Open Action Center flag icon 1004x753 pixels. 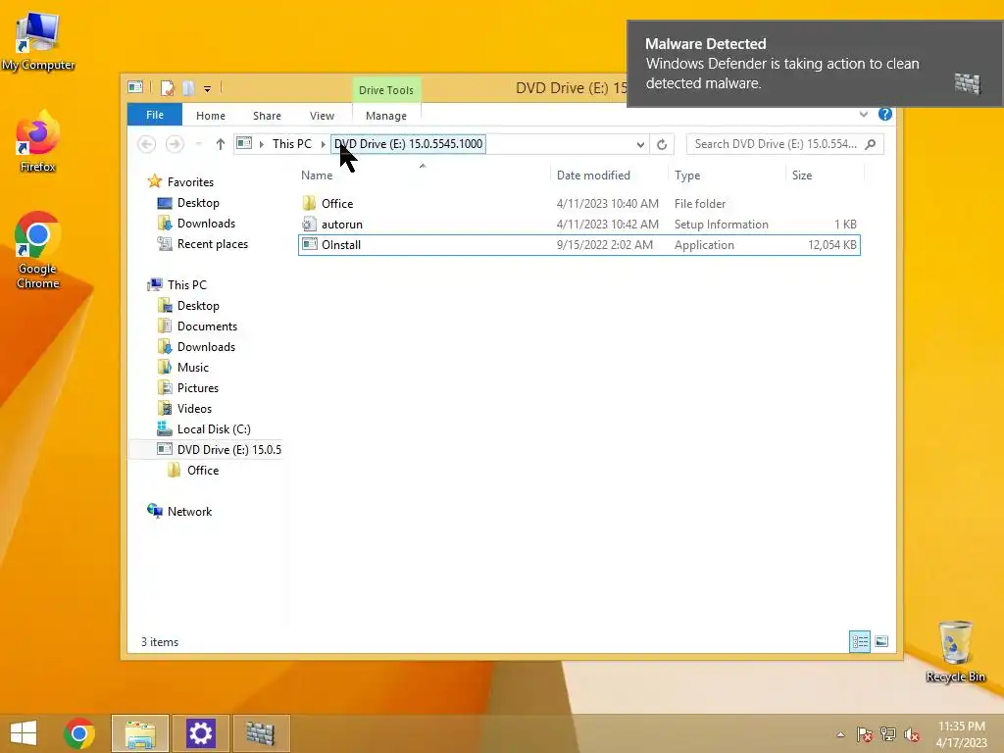[864, 734]
